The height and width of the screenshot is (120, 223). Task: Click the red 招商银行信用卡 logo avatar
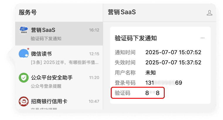click(x=24, y=102)
